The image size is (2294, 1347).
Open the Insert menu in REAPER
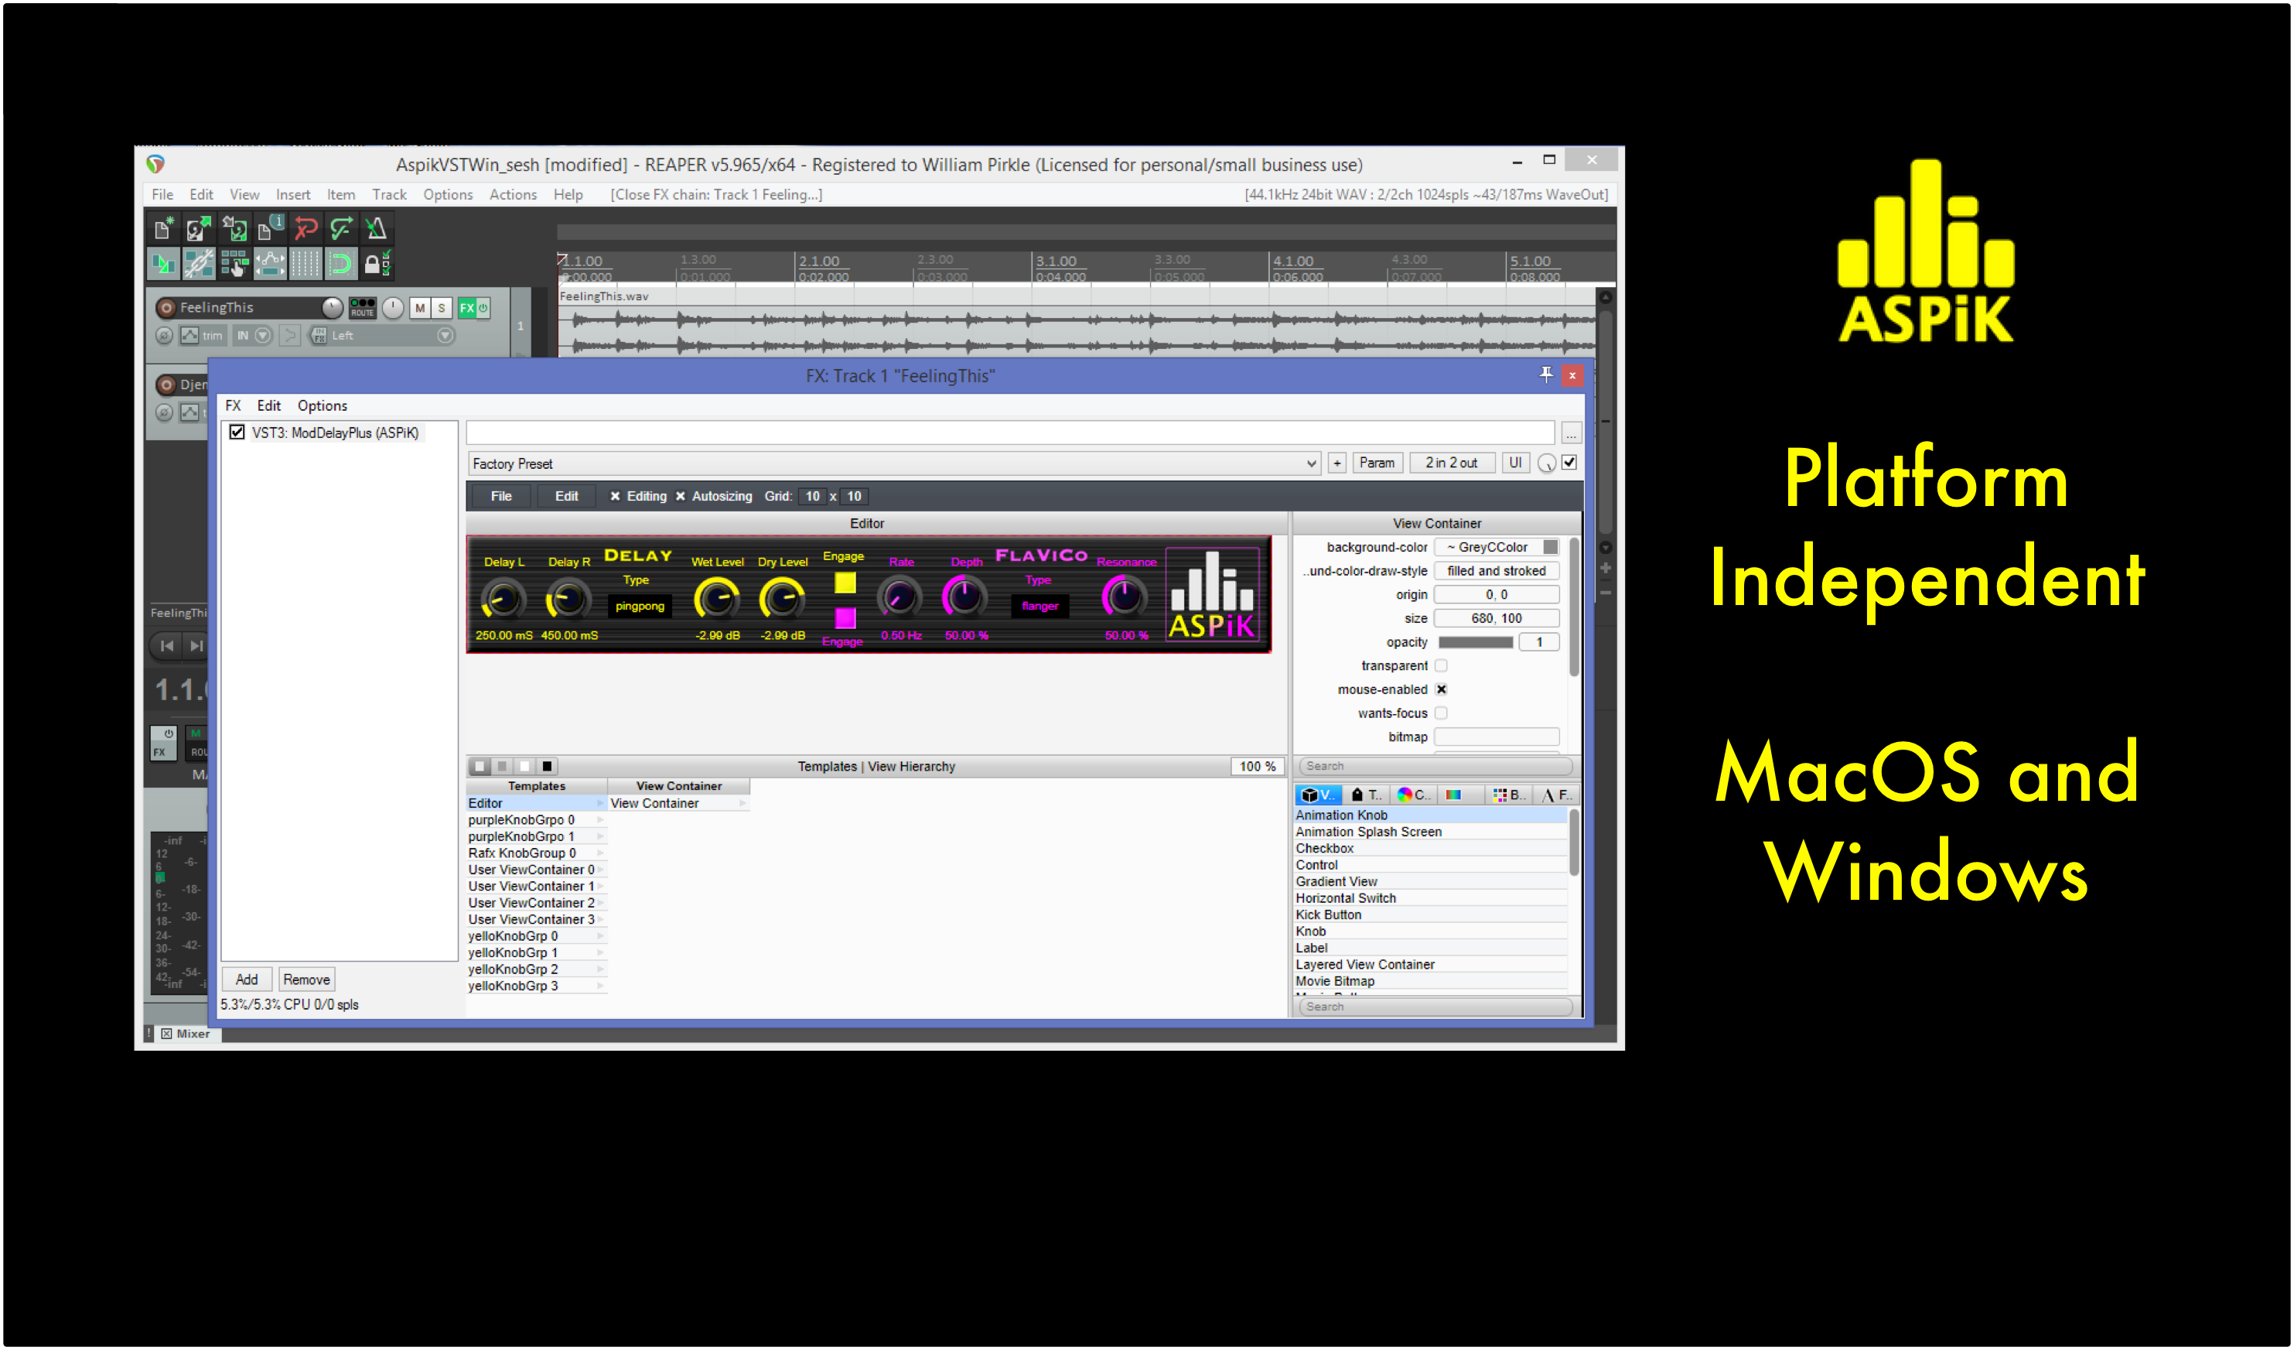coord(293,194)
